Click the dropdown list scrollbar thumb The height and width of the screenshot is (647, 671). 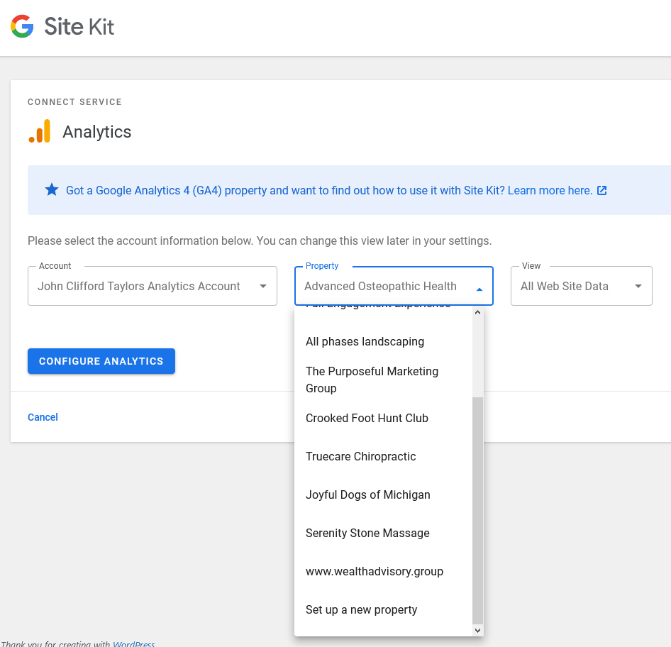pos(477,510)
